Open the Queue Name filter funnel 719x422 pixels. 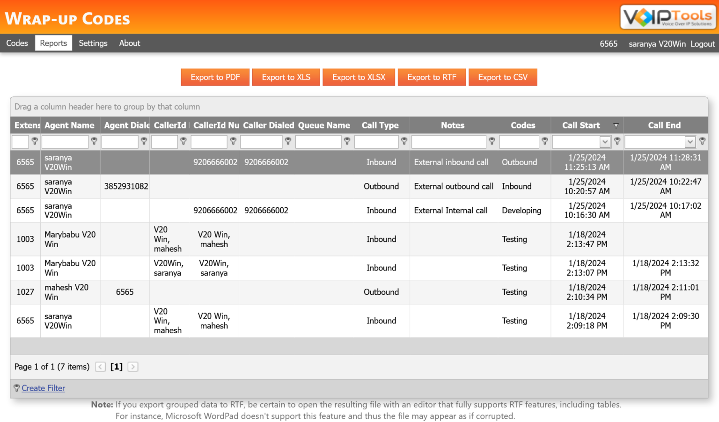click(x=347, y=141)
